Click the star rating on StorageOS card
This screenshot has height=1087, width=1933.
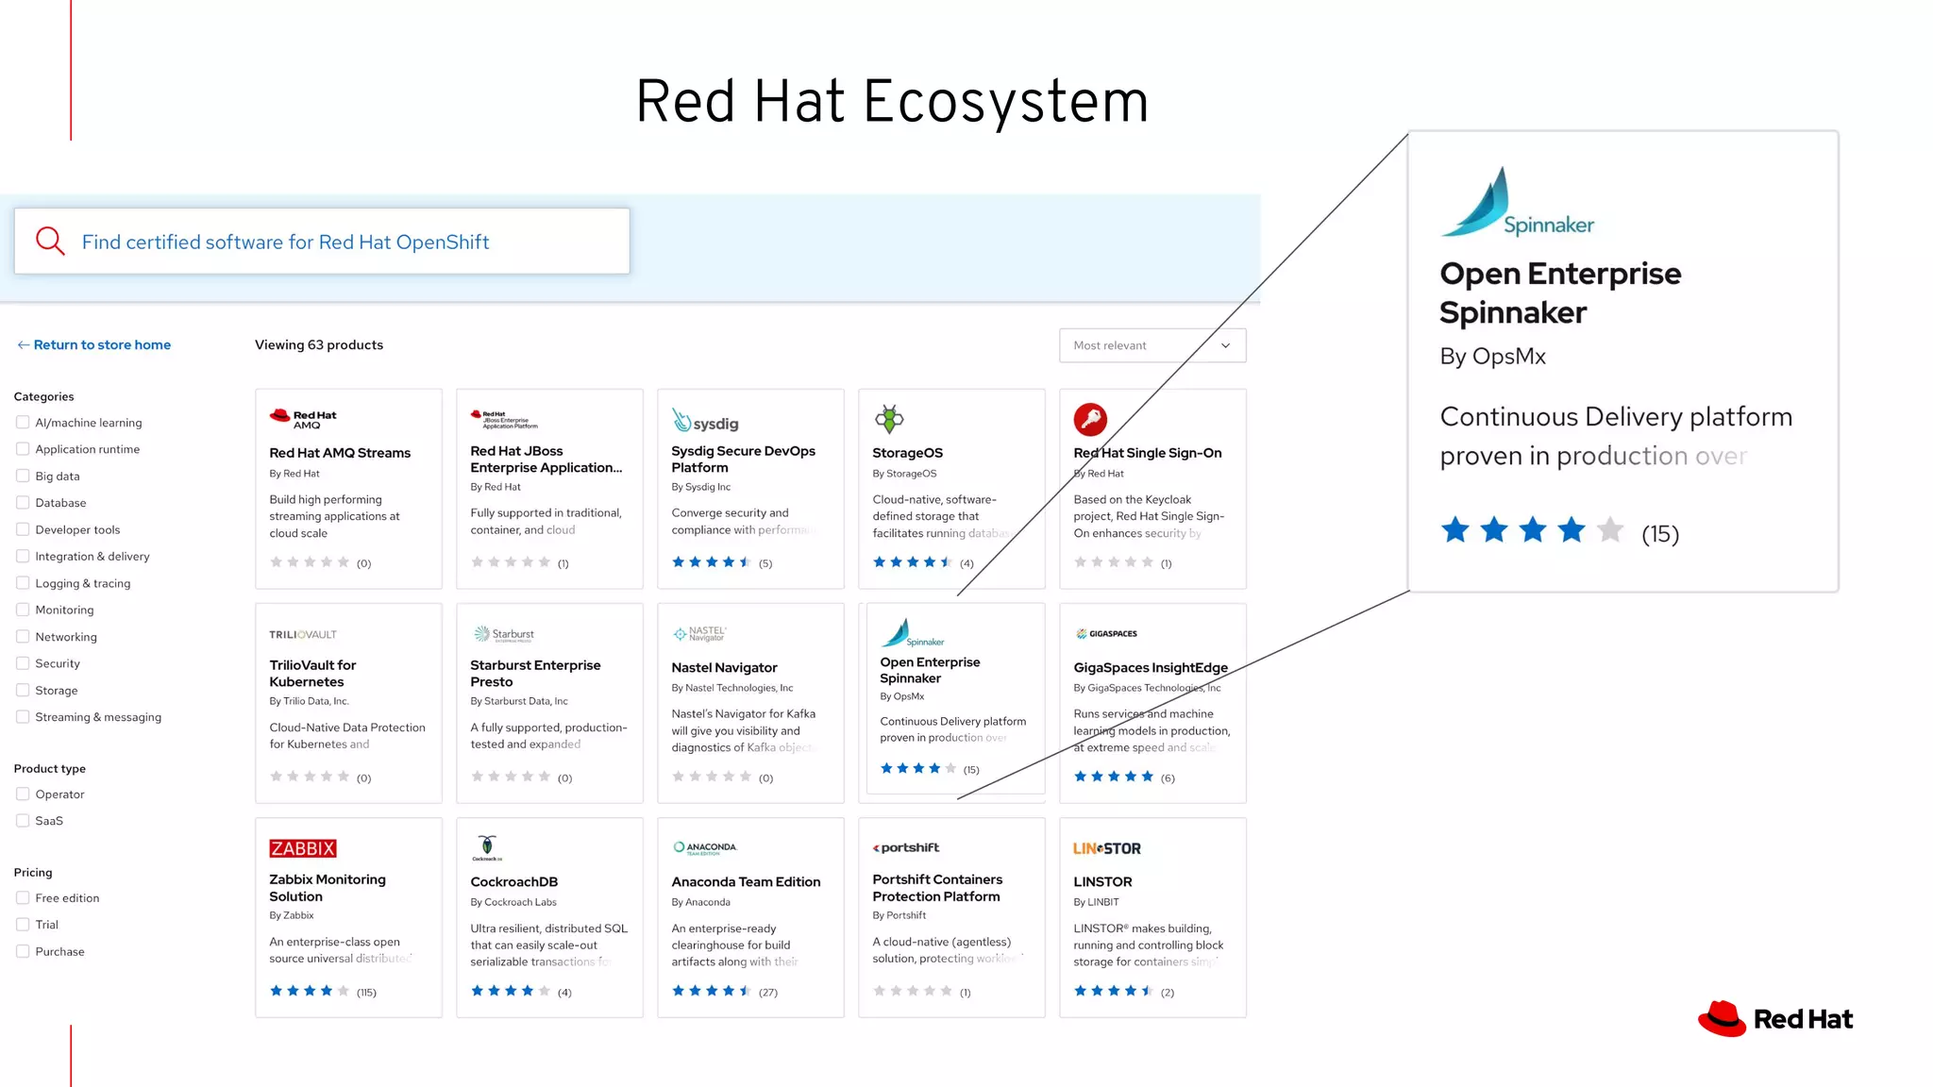913,562
